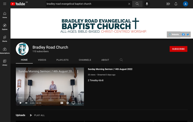
Task: Mute the video player volume
Action: click(x=26, y=103)
